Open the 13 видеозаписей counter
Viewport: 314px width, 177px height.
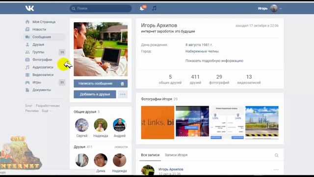pyautogui.click(x=249, y=79)
